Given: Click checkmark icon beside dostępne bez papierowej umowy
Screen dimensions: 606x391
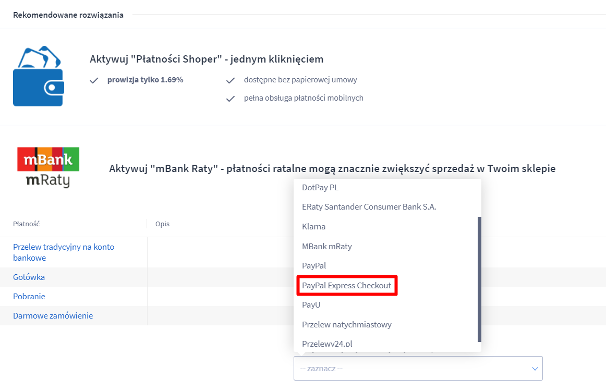Looking at the screenshot, I should tap(231, 80).
